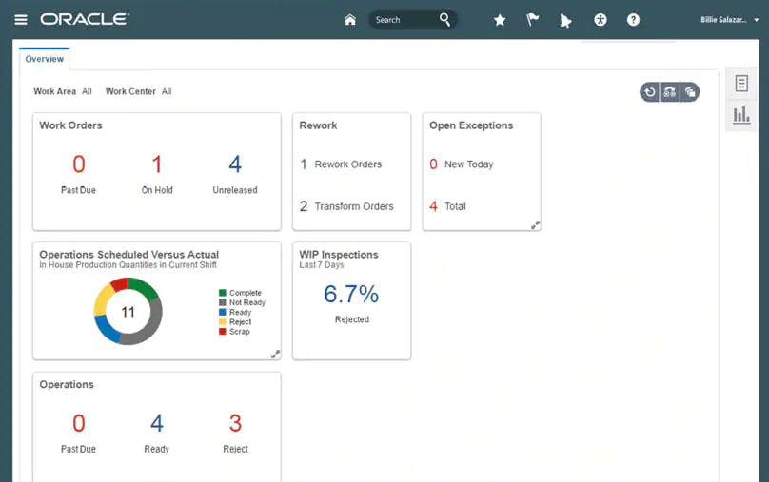Screen dimensions: 769x482
Task: Open the Tasks panel icon in right sidebar
Action: pyautogui.click(x=741, y=84)
